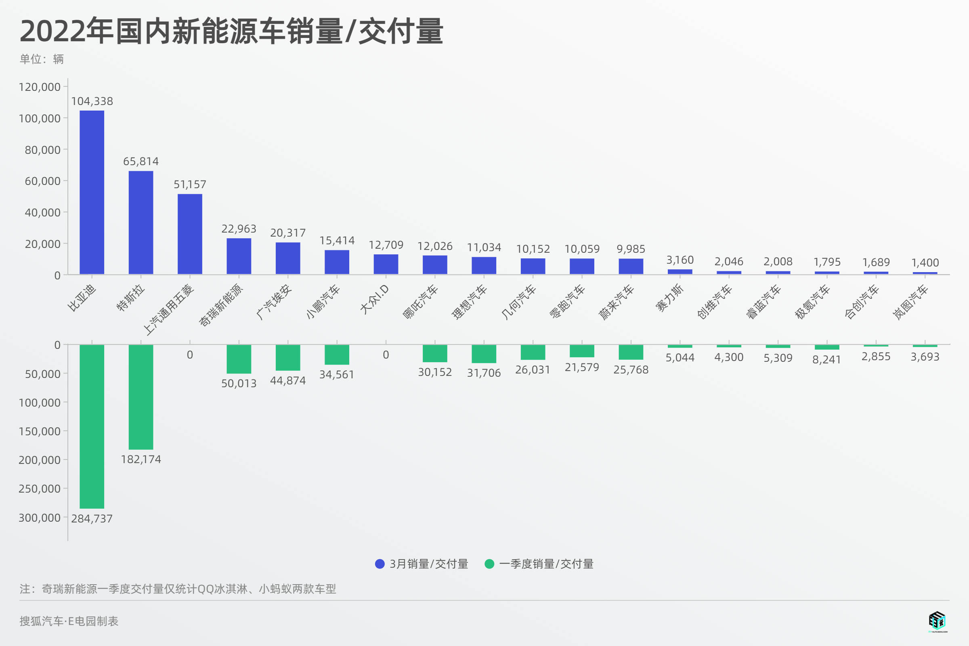Click the green bar labeled 34,561
The height and width of the screenshot is (646, 969).
pos(337,355)
